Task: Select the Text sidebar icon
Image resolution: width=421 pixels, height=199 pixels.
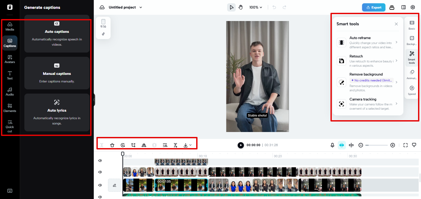Action: coord(10,76)
